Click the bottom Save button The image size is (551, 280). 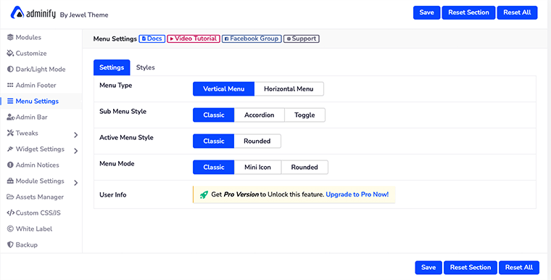pos(428,268)
